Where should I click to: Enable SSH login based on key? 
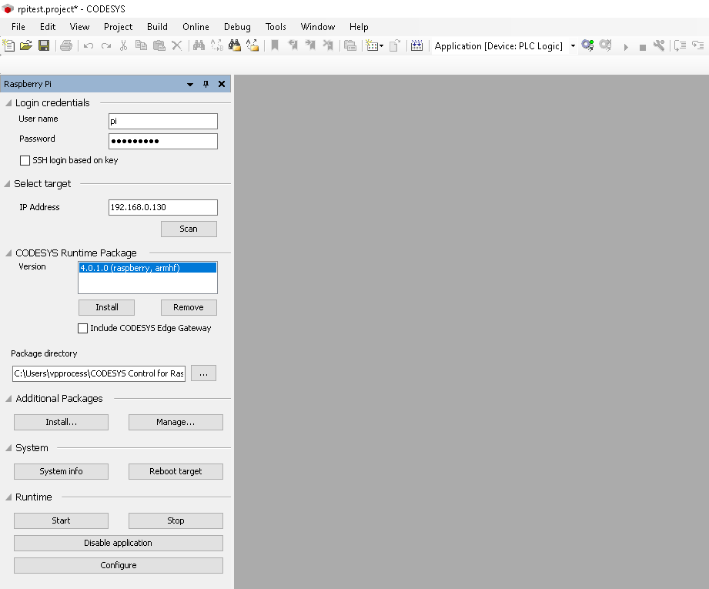[x=25, y=160]
